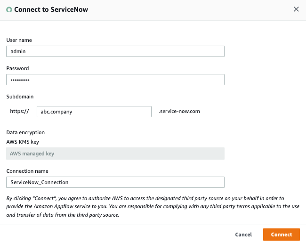Viewport: 306px width, 243px height.
Task: Click the "AWS KMS key" label
Action: click(23, 141)
